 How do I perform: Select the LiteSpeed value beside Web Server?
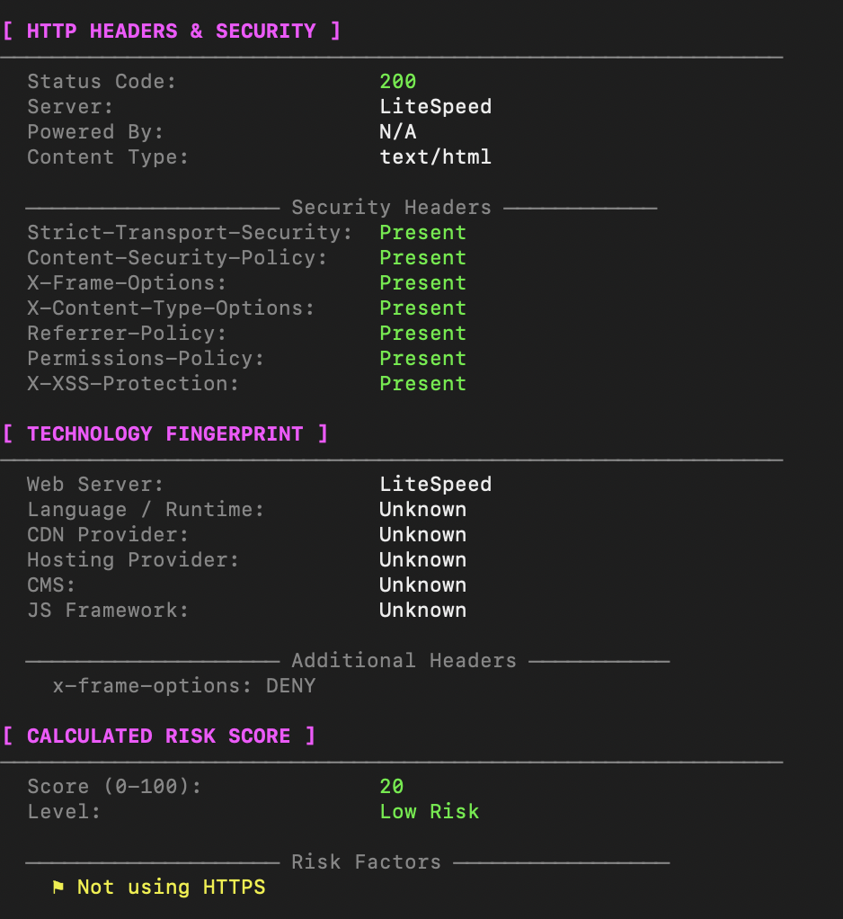click(435, 485)
